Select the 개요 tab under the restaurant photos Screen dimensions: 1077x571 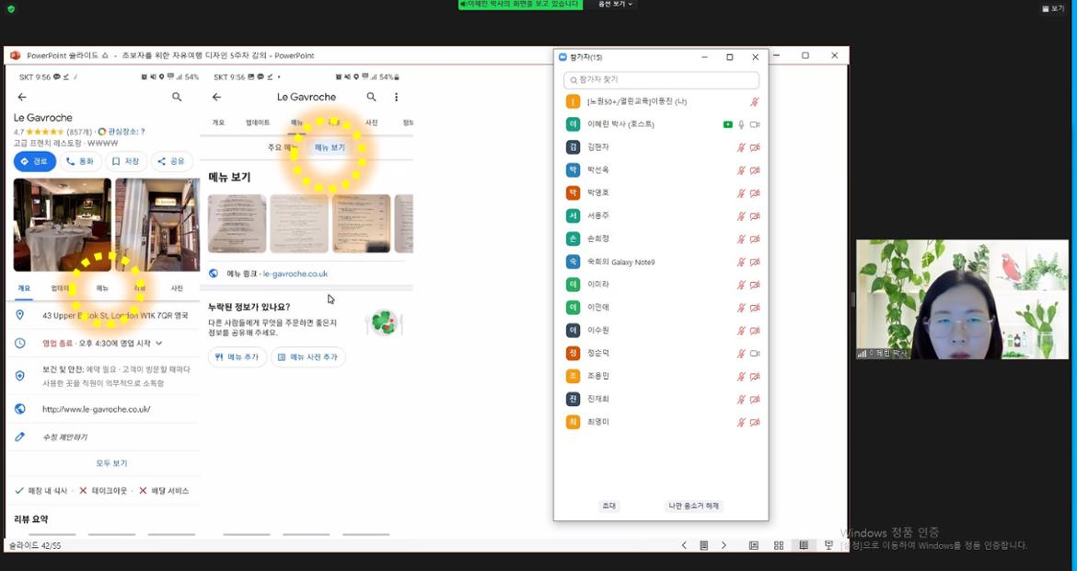point(23,288)
